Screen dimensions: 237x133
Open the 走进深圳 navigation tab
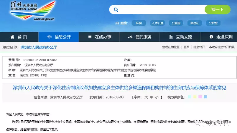[x=219, y=37]
